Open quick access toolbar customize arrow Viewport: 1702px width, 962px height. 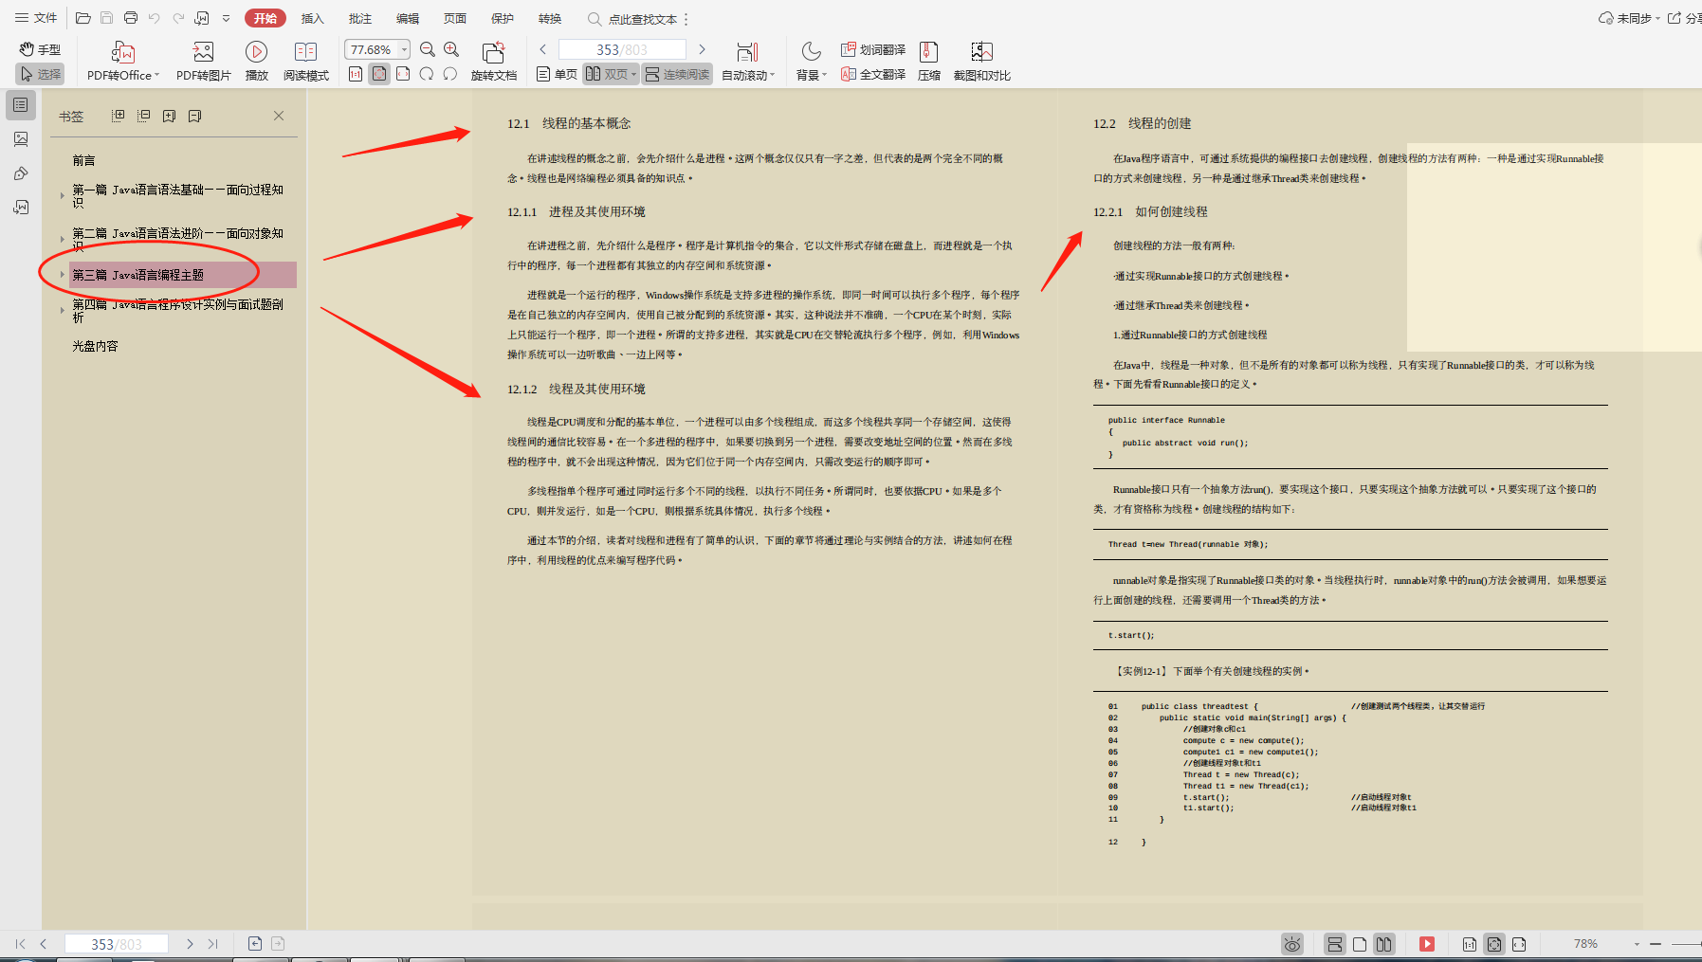(x=226, y=18)
